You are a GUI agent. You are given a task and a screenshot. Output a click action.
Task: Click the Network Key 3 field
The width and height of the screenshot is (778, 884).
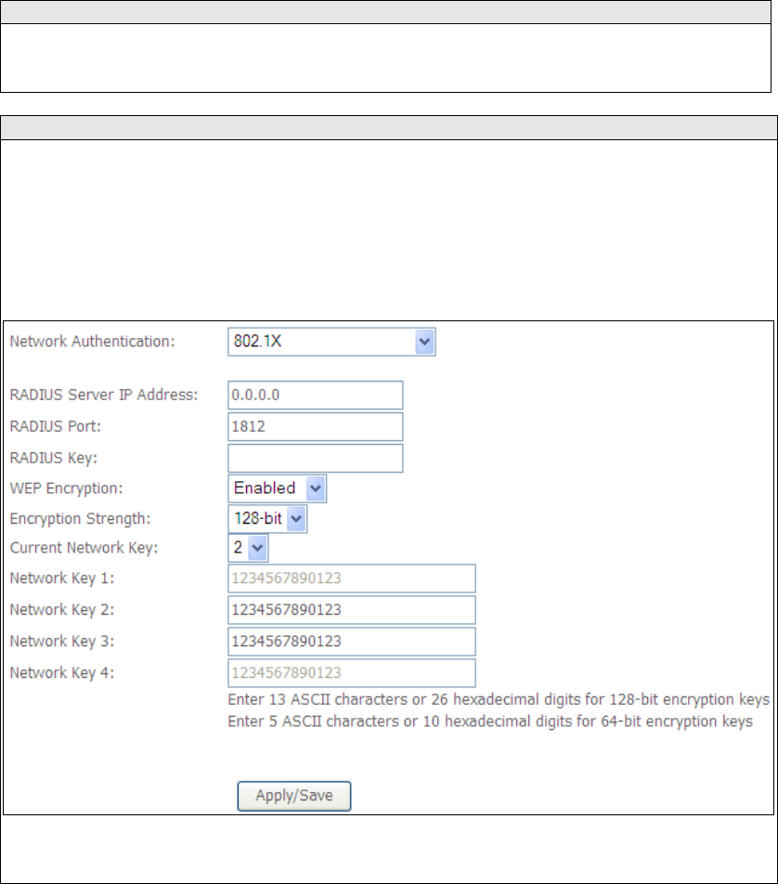[x=352, y=642]
